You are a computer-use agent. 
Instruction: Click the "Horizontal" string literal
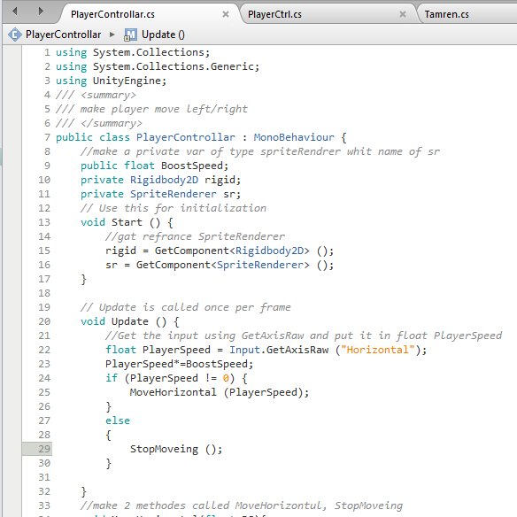click(377, 350)
